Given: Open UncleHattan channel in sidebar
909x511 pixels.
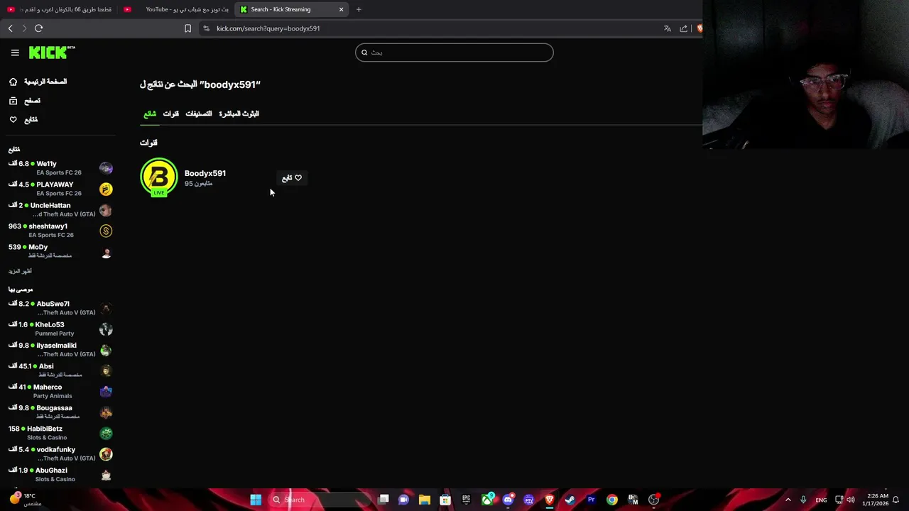Looking at the screenshot, I should pyautogui.click(x=60, y=209).
